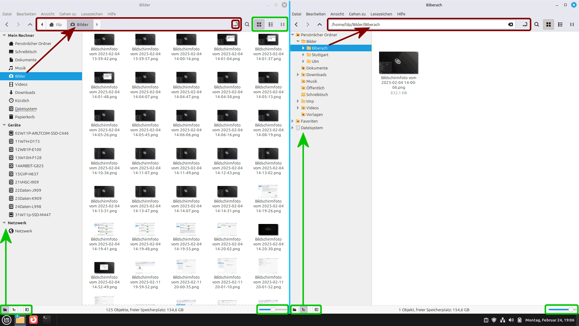Open Ansicht menu in Biberach window
Screen dimensions: 579x326
[337, 14]
